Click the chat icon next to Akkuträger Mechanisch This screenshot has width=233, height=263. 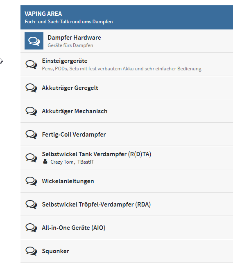click(x=31, y=111)
